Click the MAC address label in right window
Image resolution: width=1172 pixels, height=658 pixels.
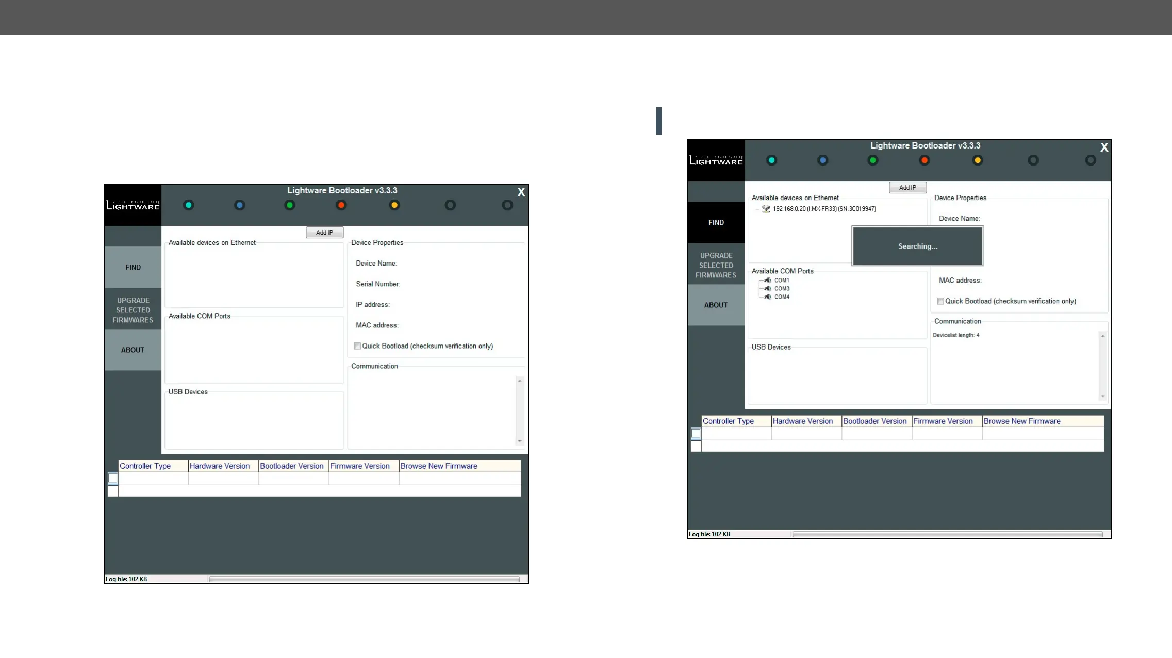coord(960,281)
